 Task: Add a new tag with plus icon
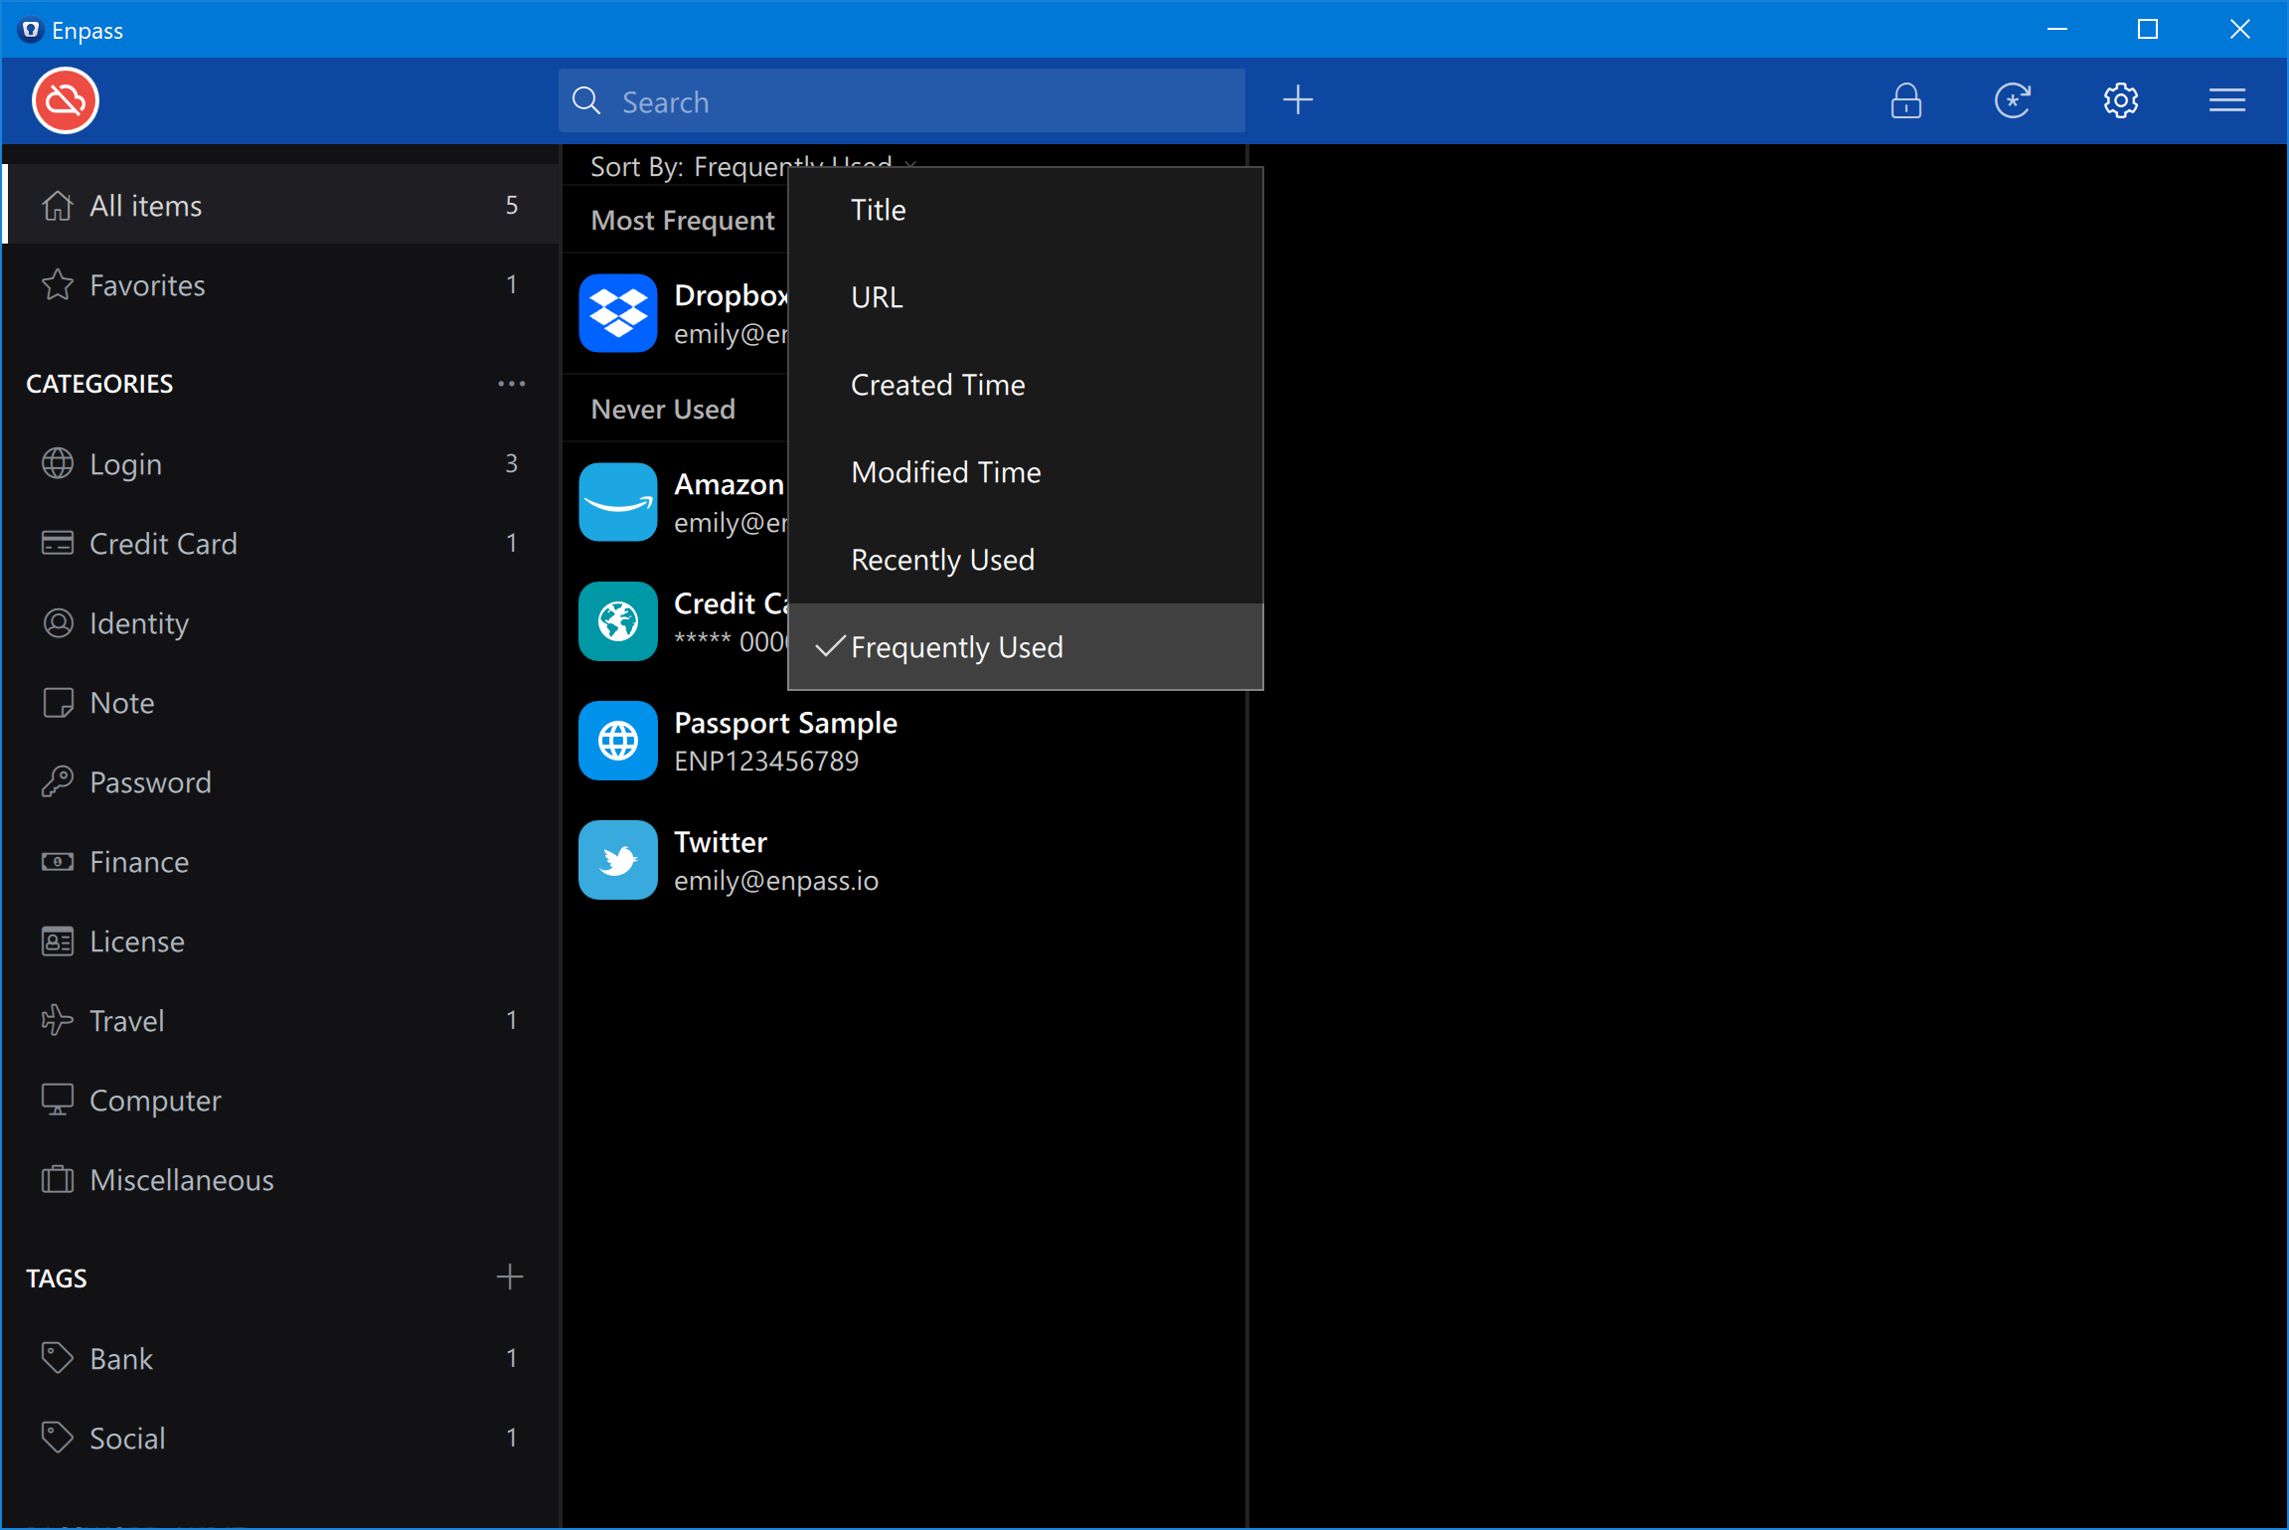[x=510, y=1276]
